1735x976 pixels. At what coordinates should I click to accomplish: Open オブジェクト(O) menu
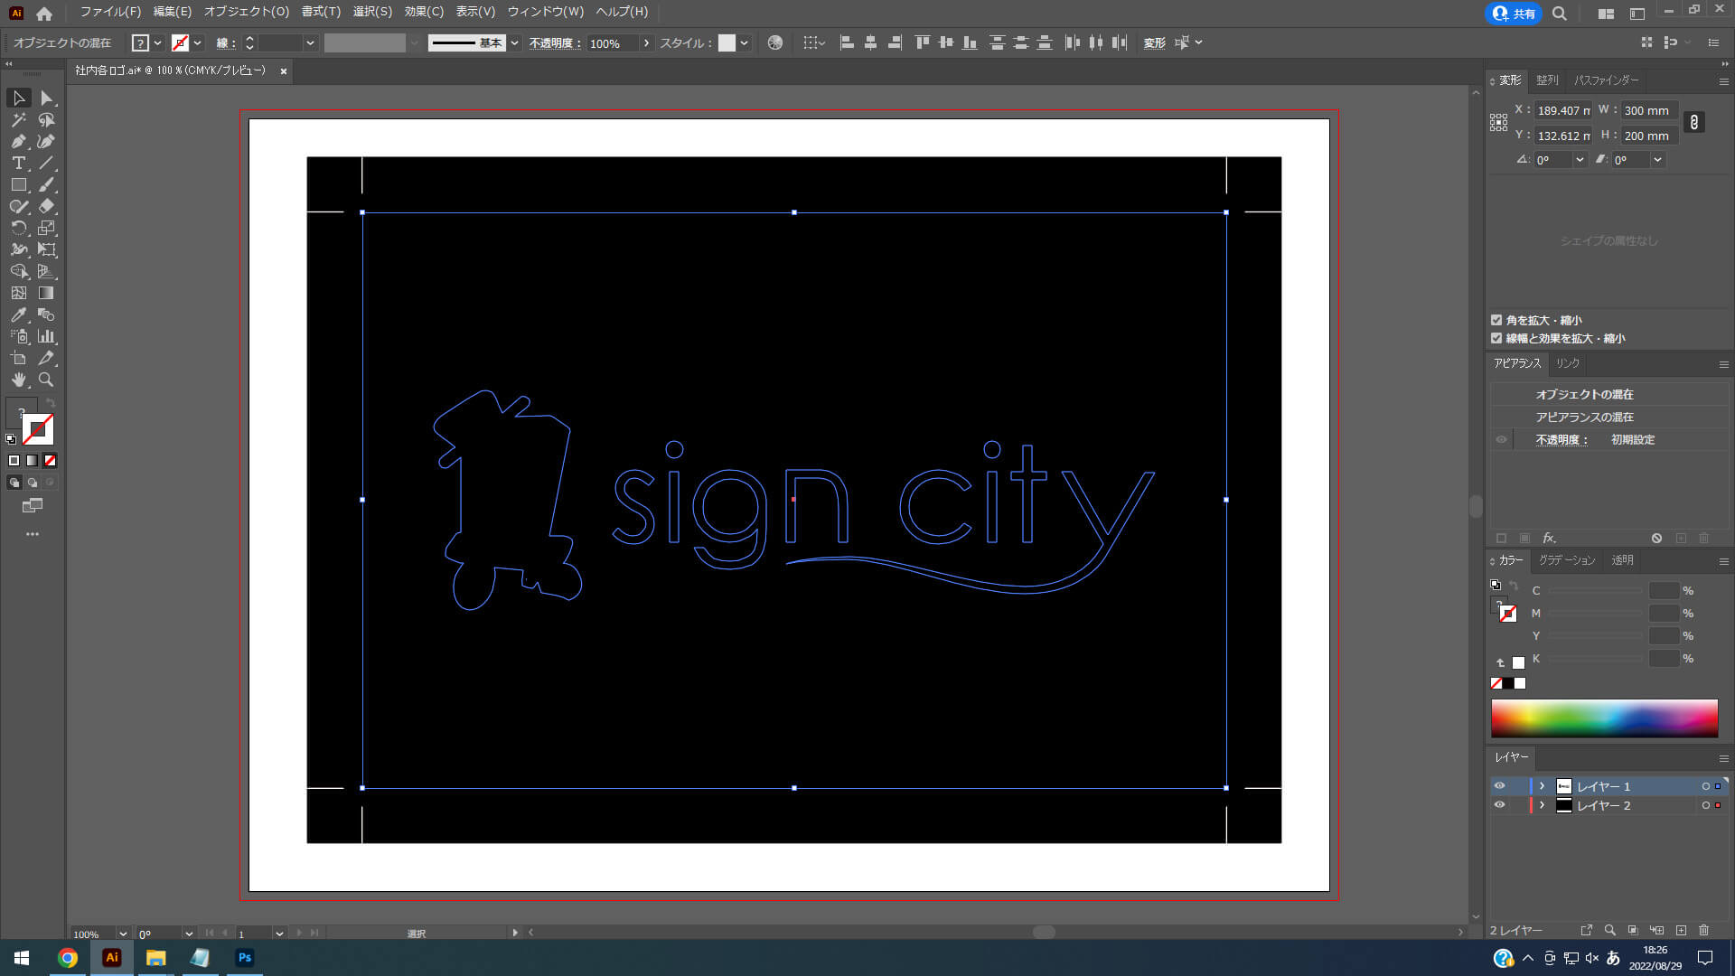(x=246, y=12)
